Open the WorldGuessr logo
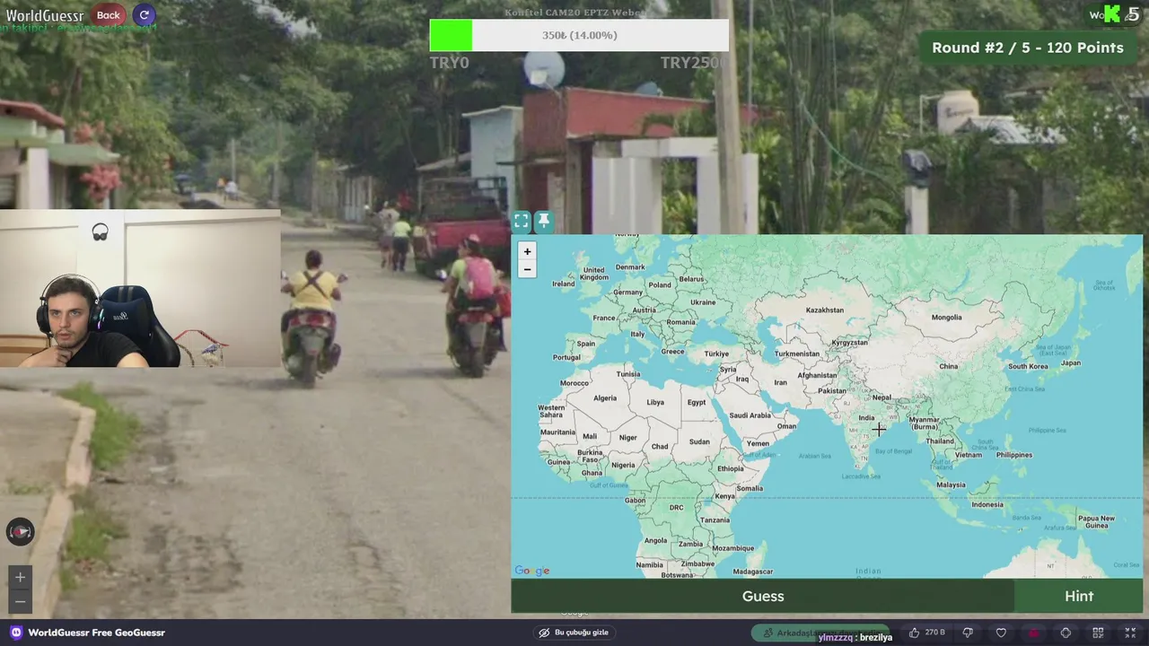This screenshot has height=646, width=1149. click(x=45, y=15)
